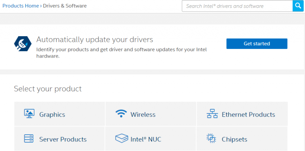This screenshot has width=305, height=151.
Task: Click the Ethernet Products network icon
Action: click(212, 114)
